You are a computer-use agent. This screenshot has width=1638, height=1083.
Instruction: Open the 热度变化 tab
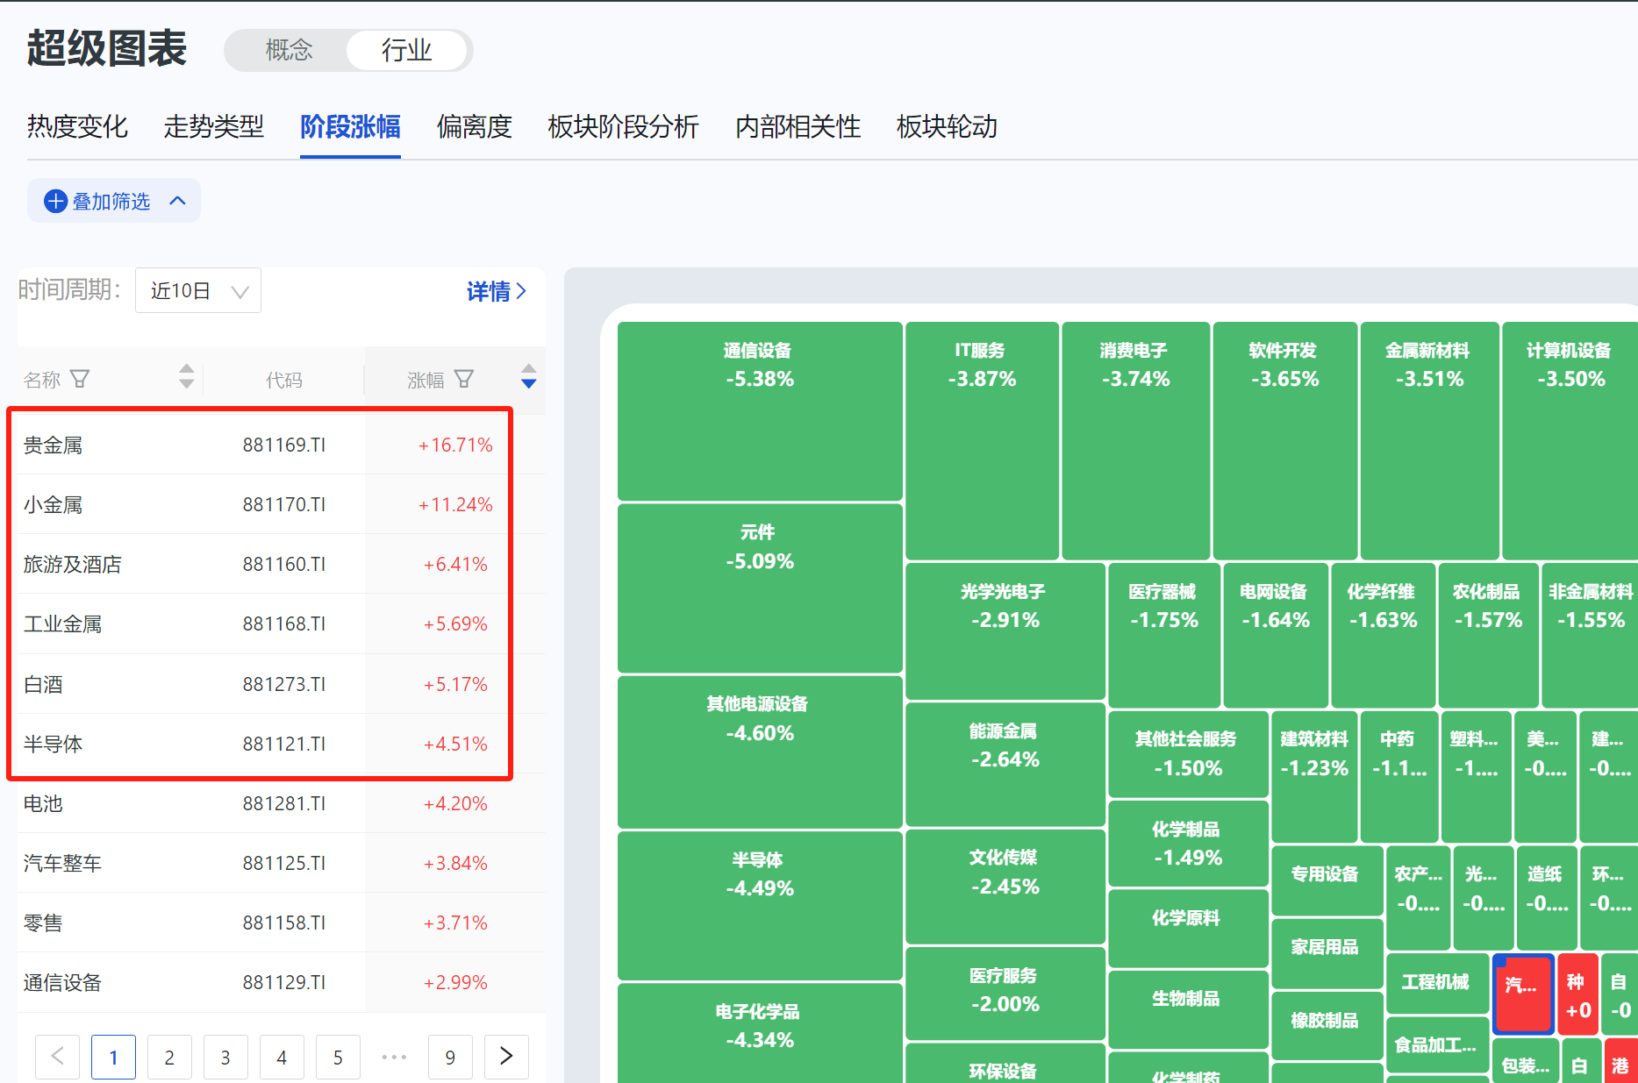[77, 127]
